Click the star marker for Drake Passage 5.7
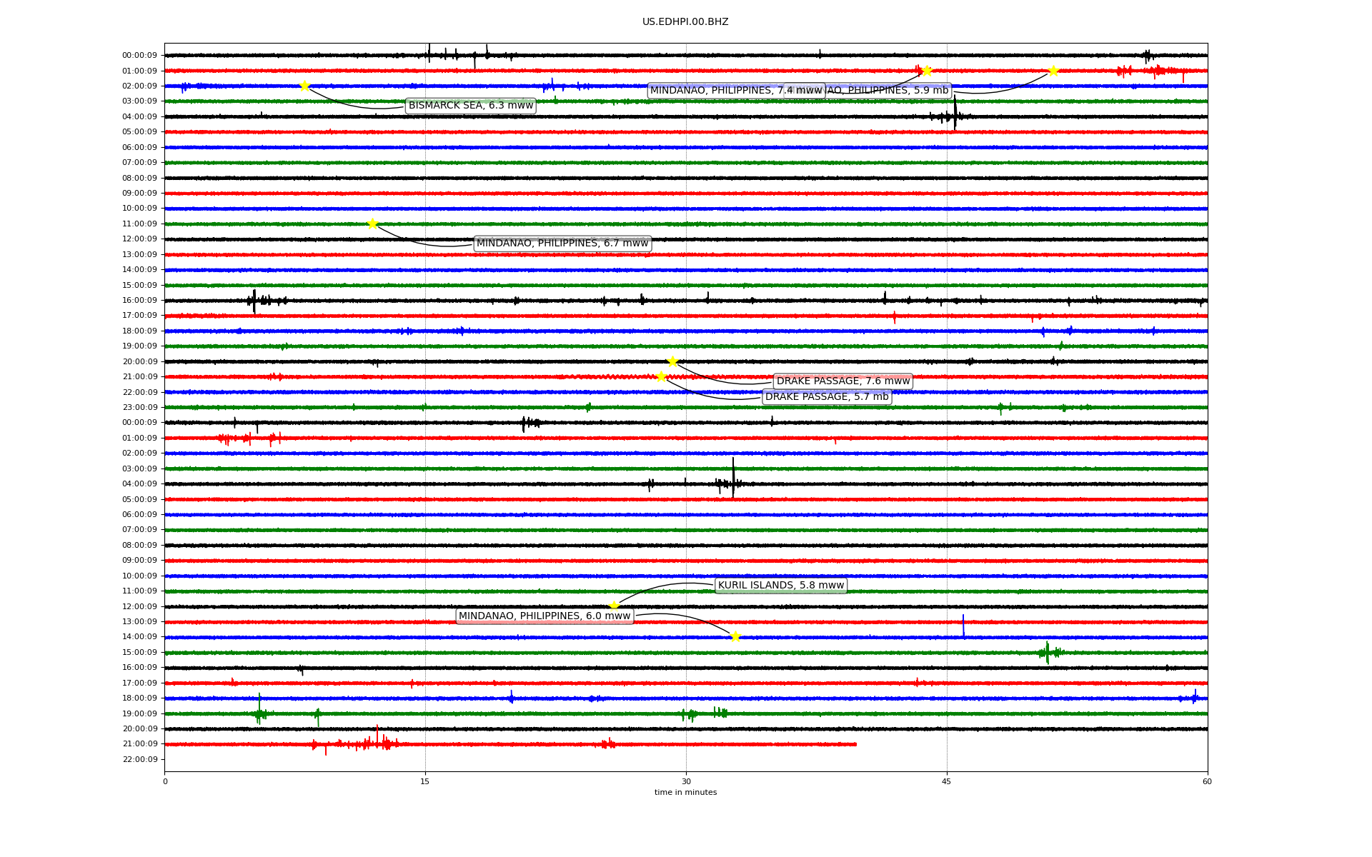1372x857 pixels. click(661, 376)
